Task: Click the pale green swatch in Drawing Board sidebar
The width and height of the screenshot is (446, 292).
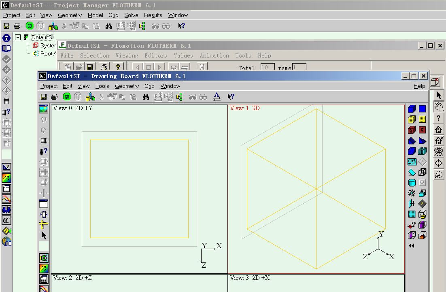Action: click(x=44, y=246)
